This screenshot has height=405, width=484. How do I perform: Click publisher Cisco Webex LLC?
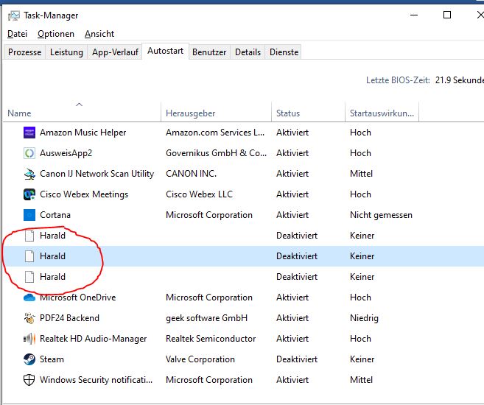pos(199,194)
